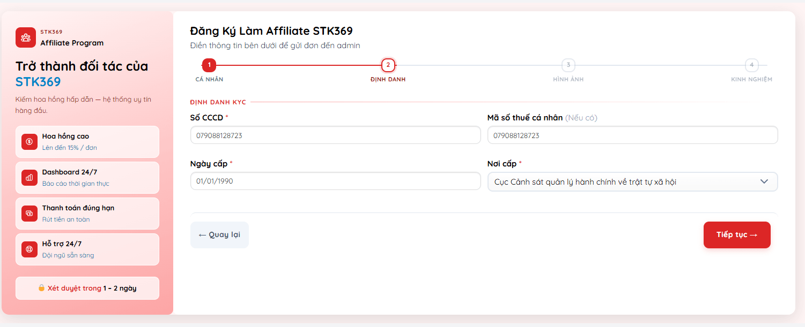Click the lock icon beside Xét duyệt

pos(41,288)
